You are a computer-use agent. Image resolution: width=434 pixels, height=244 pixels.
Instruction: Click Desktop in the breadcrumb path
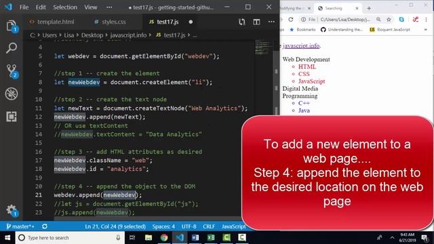[x=92, y=35]
